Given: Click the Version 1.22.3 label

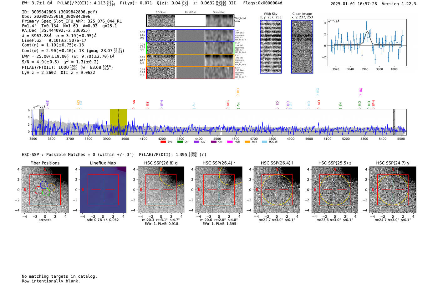Looking at the screenshot, I should point(399,4).
